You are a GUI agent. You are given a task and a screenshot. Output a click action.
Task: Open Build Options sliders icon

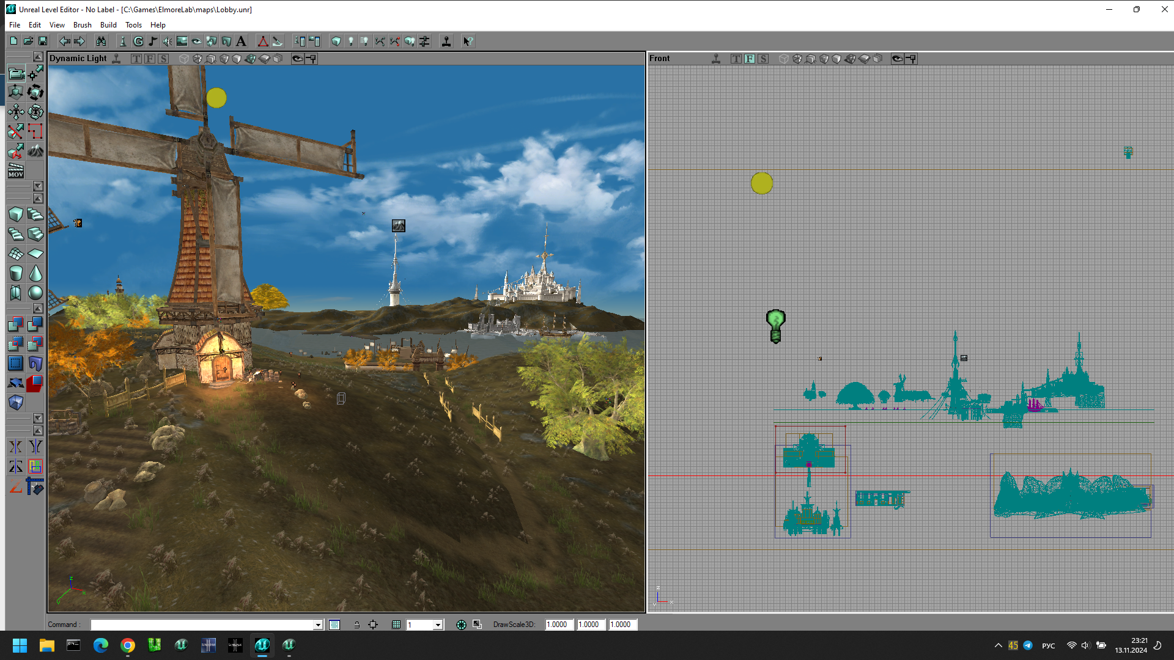[x=424, y=41]
